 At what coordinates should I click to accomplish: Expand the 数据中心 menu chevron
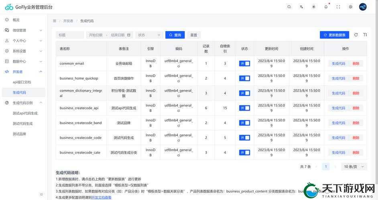pyautogui.click(x=41, y=61)
